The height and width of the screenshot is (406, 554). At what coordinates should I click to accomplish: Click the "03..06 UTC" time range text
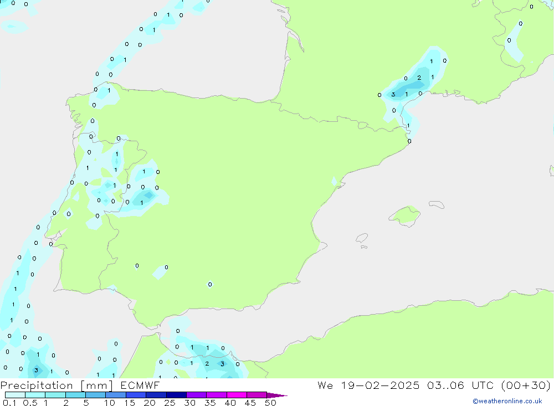coord(460,386)
